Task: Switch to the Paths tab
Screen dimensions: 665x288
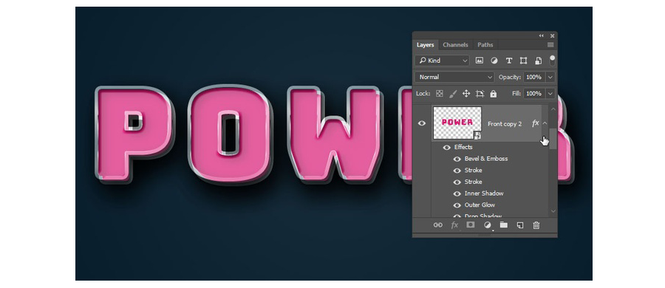Action: pos(485,45)
